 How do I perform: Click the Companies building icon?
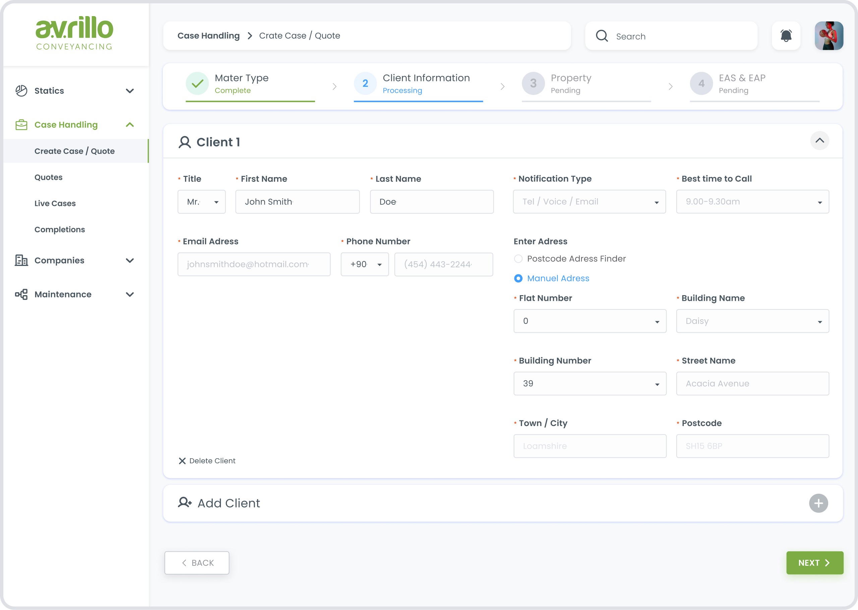point(21,260)
